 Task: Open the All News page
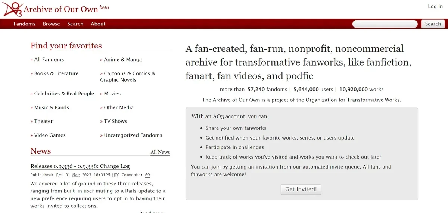[x=160, y=152]
